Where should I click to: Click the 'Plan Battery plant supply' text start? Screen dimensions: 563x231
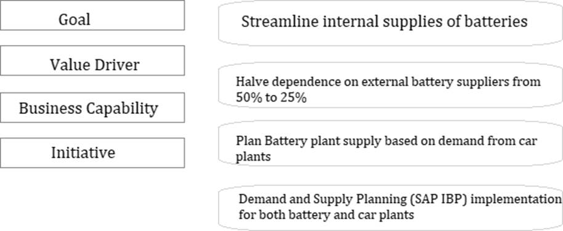[x=308, y=140]
